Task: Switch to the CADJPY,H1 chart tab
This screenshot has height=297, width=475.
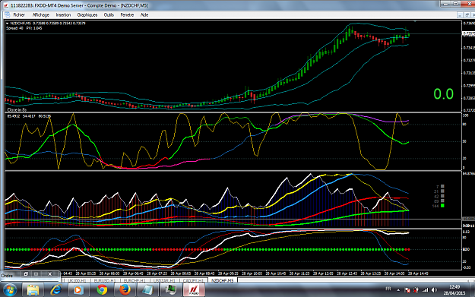Action: [193, 280]
